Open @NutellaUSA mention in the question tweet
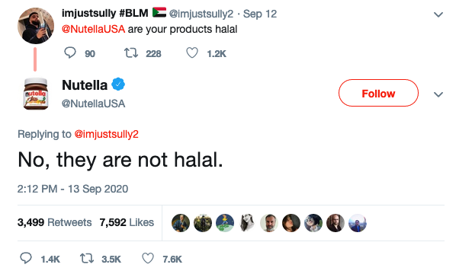Screen dimensions: 472x274 (93, 29)
